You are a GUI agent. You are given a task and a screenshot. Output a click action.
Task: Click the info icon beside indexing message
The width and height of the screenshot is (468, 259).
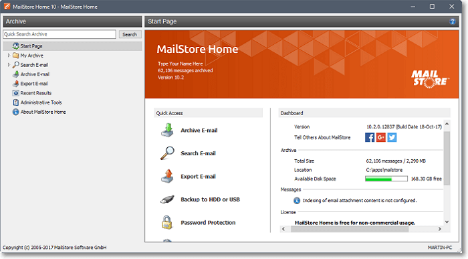pos(297,201)
